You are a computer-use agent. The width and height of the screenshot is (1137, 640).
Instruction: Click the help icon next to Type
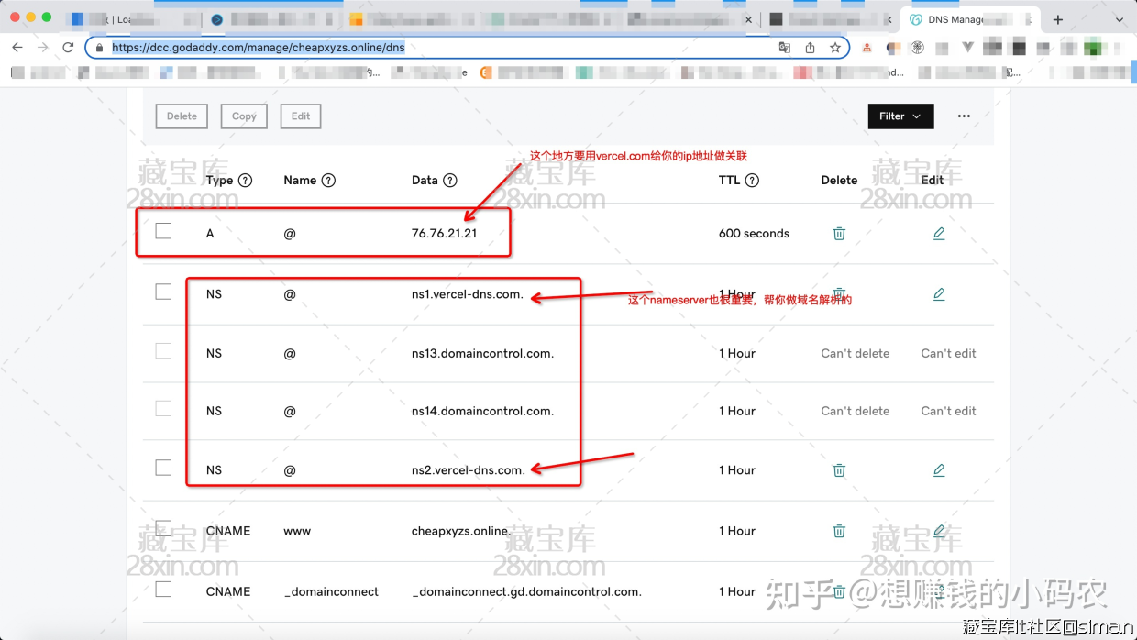245,181
